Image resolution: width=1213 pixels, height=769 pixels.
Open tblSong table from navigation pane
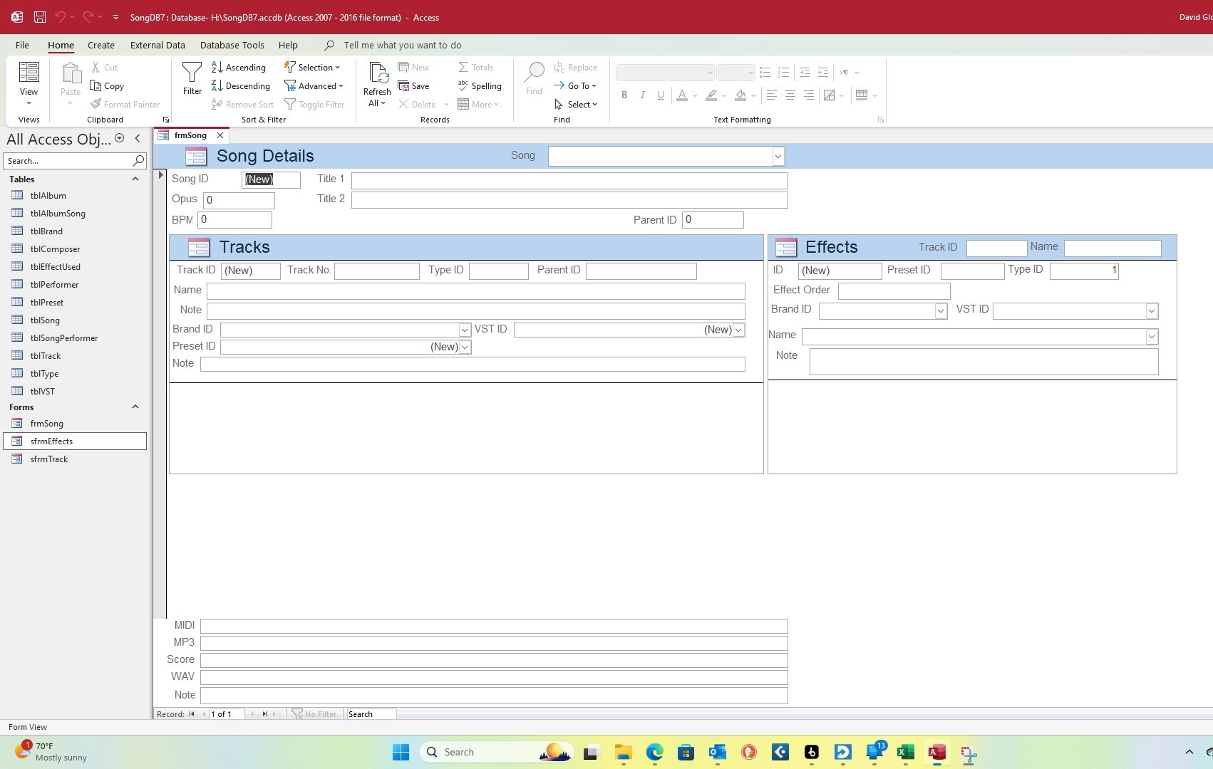tap(45, 320)
